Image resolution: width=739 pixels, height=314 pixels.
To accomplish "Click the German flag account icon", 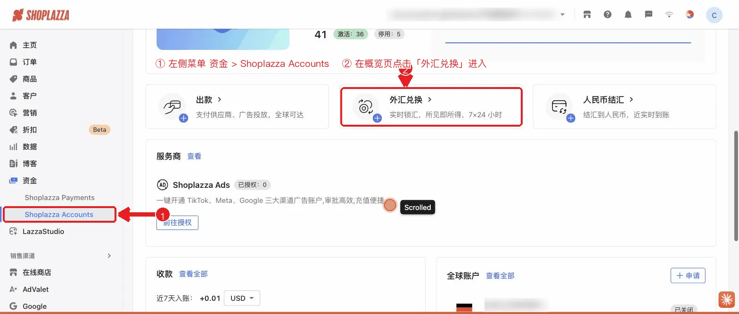I will (464, 308).
